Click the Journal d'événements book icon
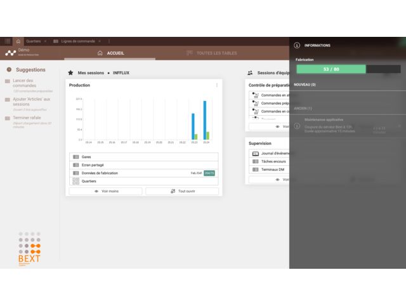The height and width of the screenshot is (305, 406). [x=256, y=154]
